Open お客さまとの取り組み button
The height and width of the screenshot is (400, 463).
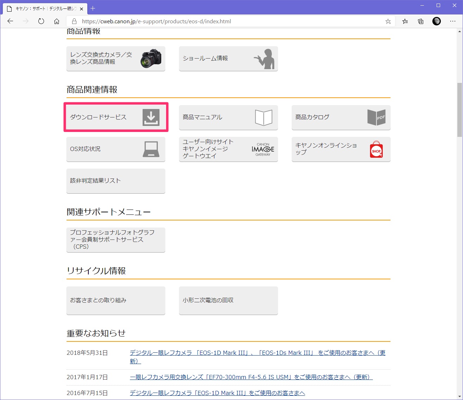point(116,301)
